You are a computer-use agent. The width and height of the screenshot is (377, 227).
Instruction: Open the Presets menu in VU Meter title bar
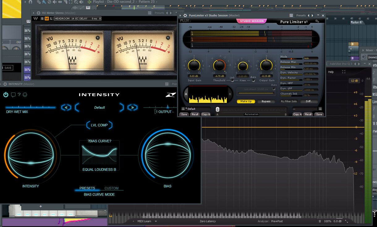click(159, 13)
